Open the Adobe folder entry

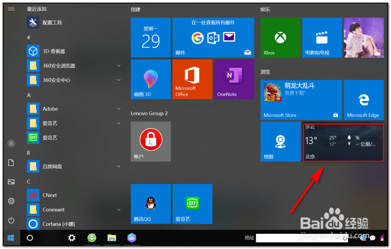(x=74, y=109)
